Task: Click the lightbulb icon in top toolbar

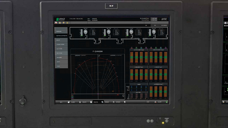Action: [63, 23]
